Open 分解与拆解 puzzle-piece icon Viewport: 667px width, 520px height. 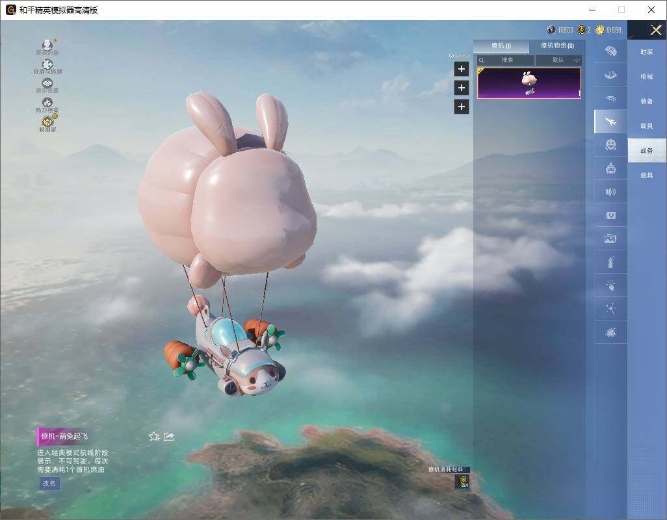(47, 64)
